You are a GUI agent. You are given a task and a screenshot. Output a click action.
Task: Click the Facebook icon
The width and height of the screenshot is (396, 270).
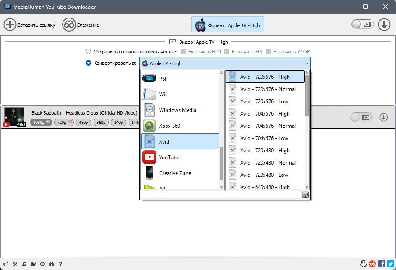382,264
